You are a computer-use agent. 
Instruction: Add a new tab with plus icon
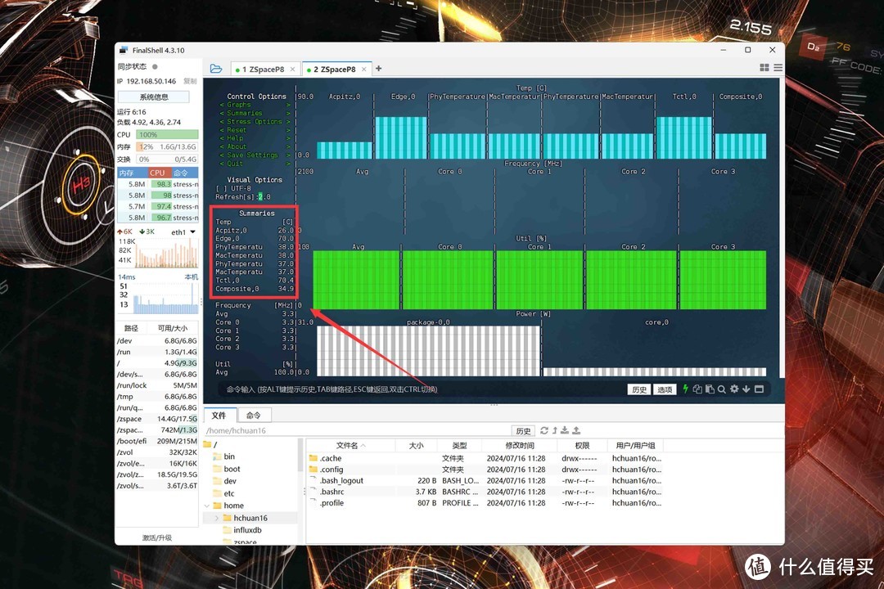[378, 69]
